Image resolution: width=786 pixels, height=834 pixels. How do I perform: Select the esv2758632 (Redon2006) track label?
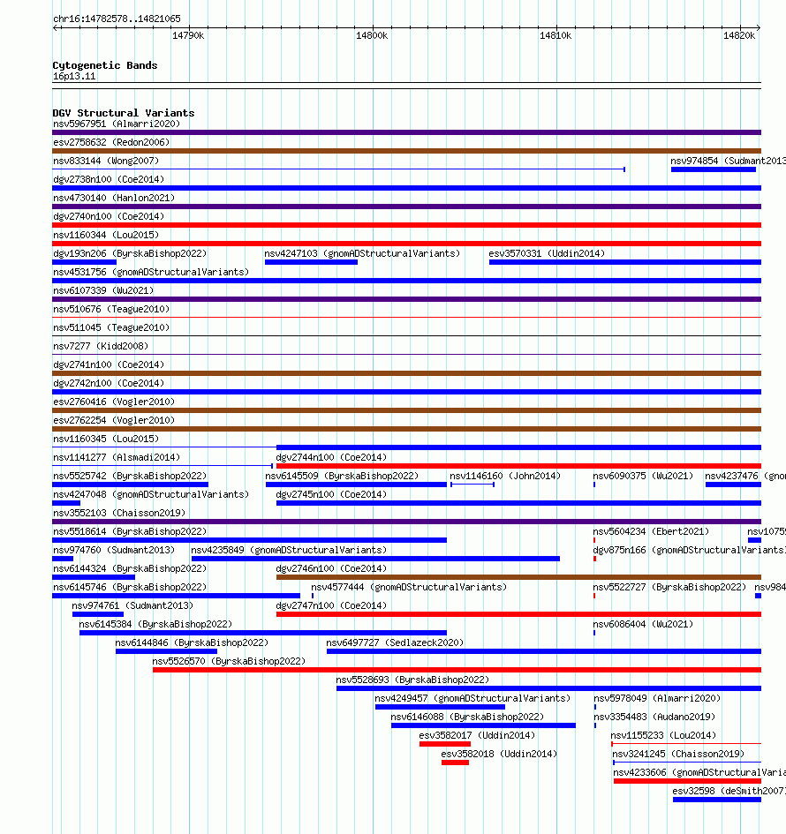(111, 143)
